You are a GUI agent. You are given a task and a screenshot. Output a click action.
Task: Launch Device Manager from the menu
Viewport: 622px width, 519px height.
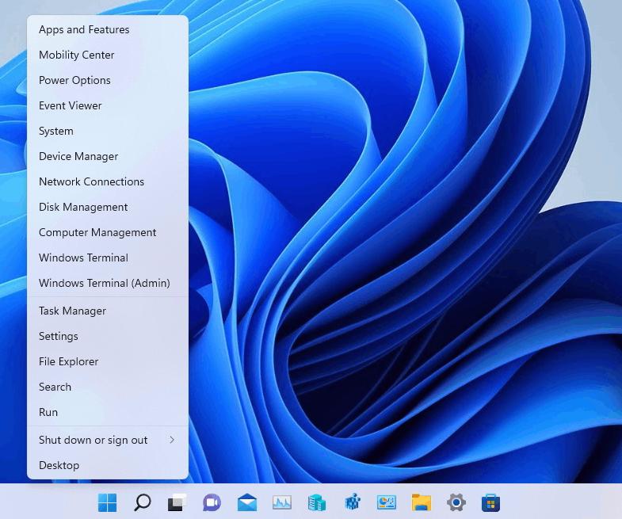[x=108, y=157]
